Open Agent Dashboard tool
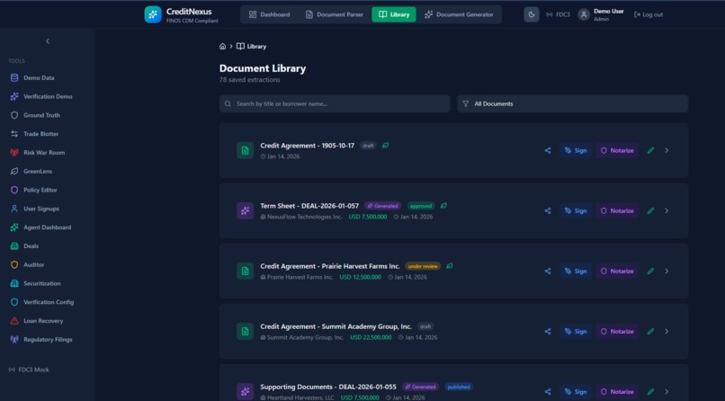This screenshot has height=401, width=725. tap(47, 227)
